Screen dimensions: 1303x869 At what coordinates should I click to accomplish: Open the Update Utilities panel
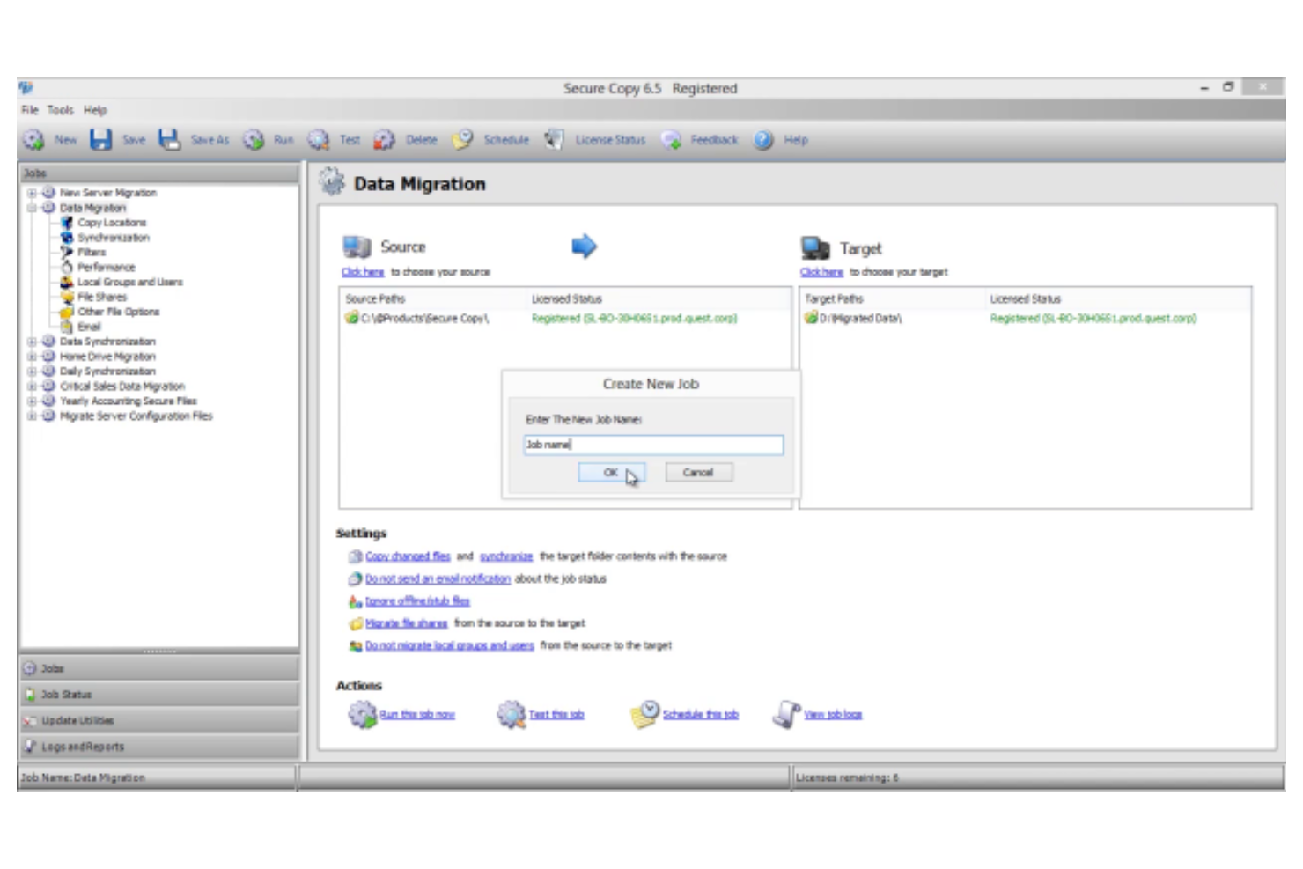coord(159,720)
